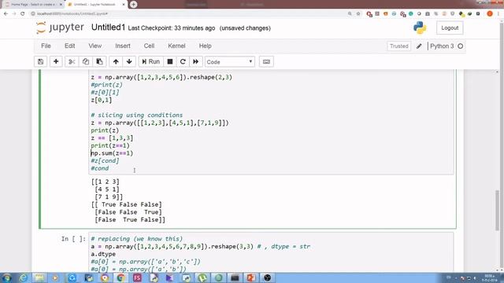Cut selected cells with the scissors icon
Screen dimensions: 504x283
(x=72, y=61)
